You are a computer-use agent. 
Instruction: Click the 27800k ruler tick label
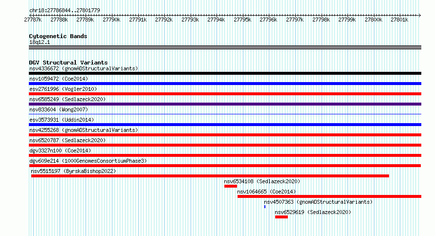[x=373, y=20]
